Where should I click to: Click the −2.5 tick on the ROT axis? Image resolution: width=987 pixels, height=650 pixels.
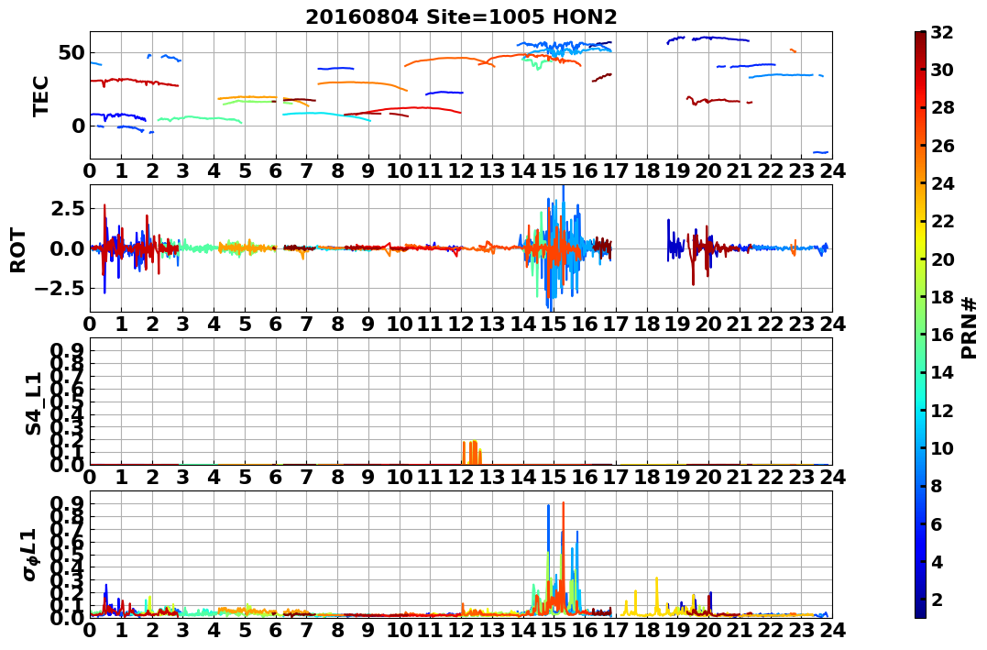tap(57, 288)
